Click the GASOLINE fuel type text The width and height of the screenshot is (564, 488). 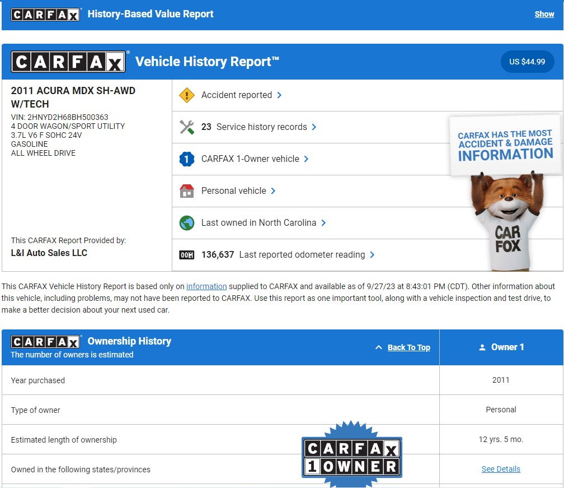tap(29, 144)
